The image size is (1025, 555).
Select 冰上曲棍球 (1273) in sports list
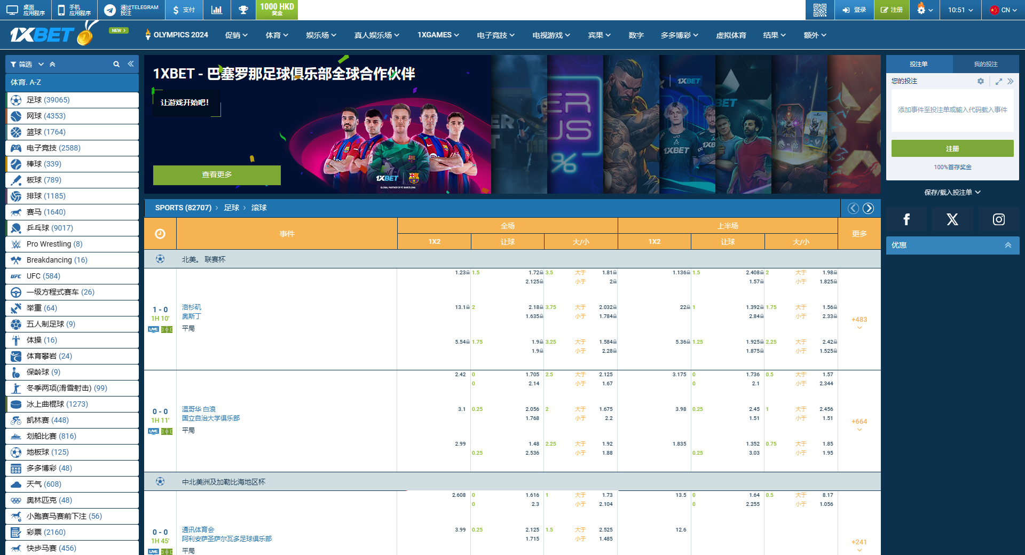point(72,404)
